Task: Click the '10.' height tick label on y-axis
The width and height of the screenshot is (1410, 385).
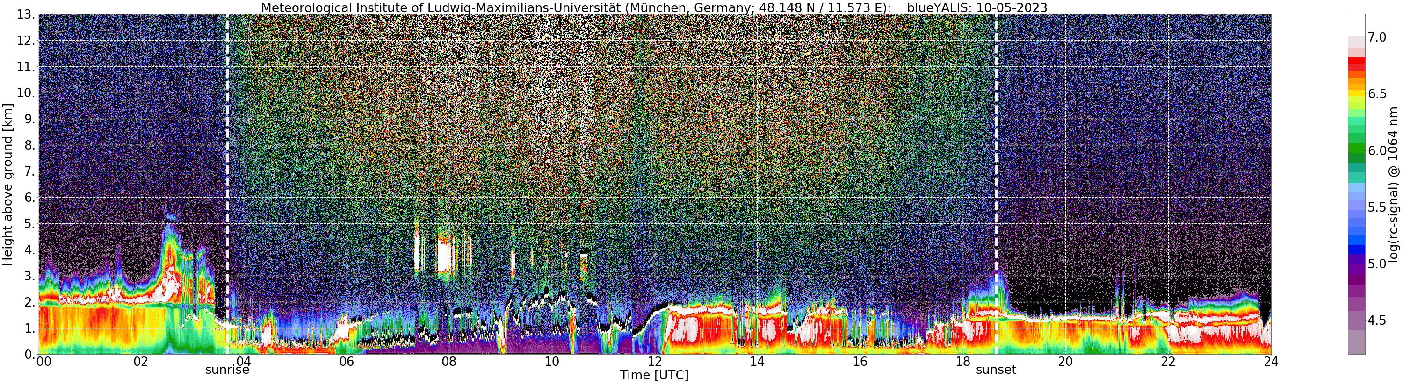Action: tap(26, 93)
